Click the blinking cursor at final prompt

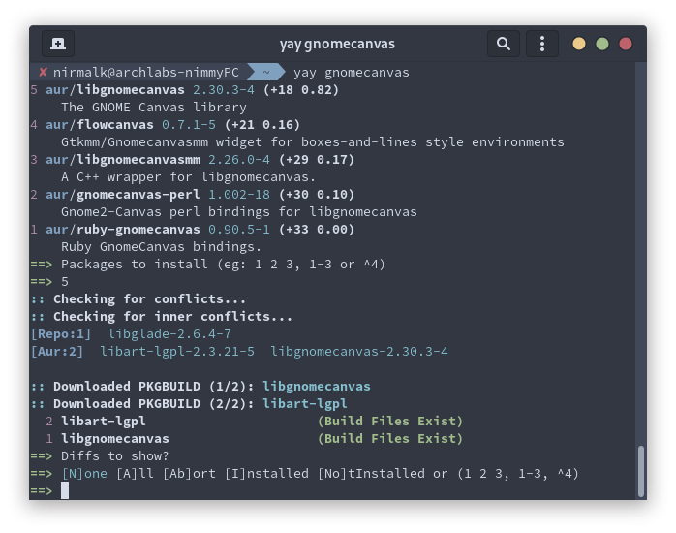[x=65, y=490]
